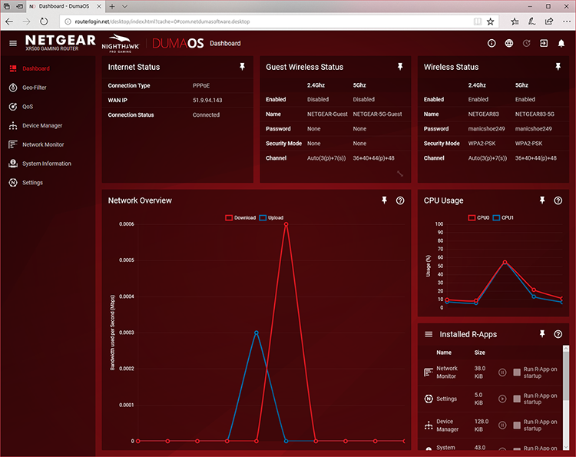Check startup box for Device Manager
Screen dimensions: 576x457
coord(517,426)
